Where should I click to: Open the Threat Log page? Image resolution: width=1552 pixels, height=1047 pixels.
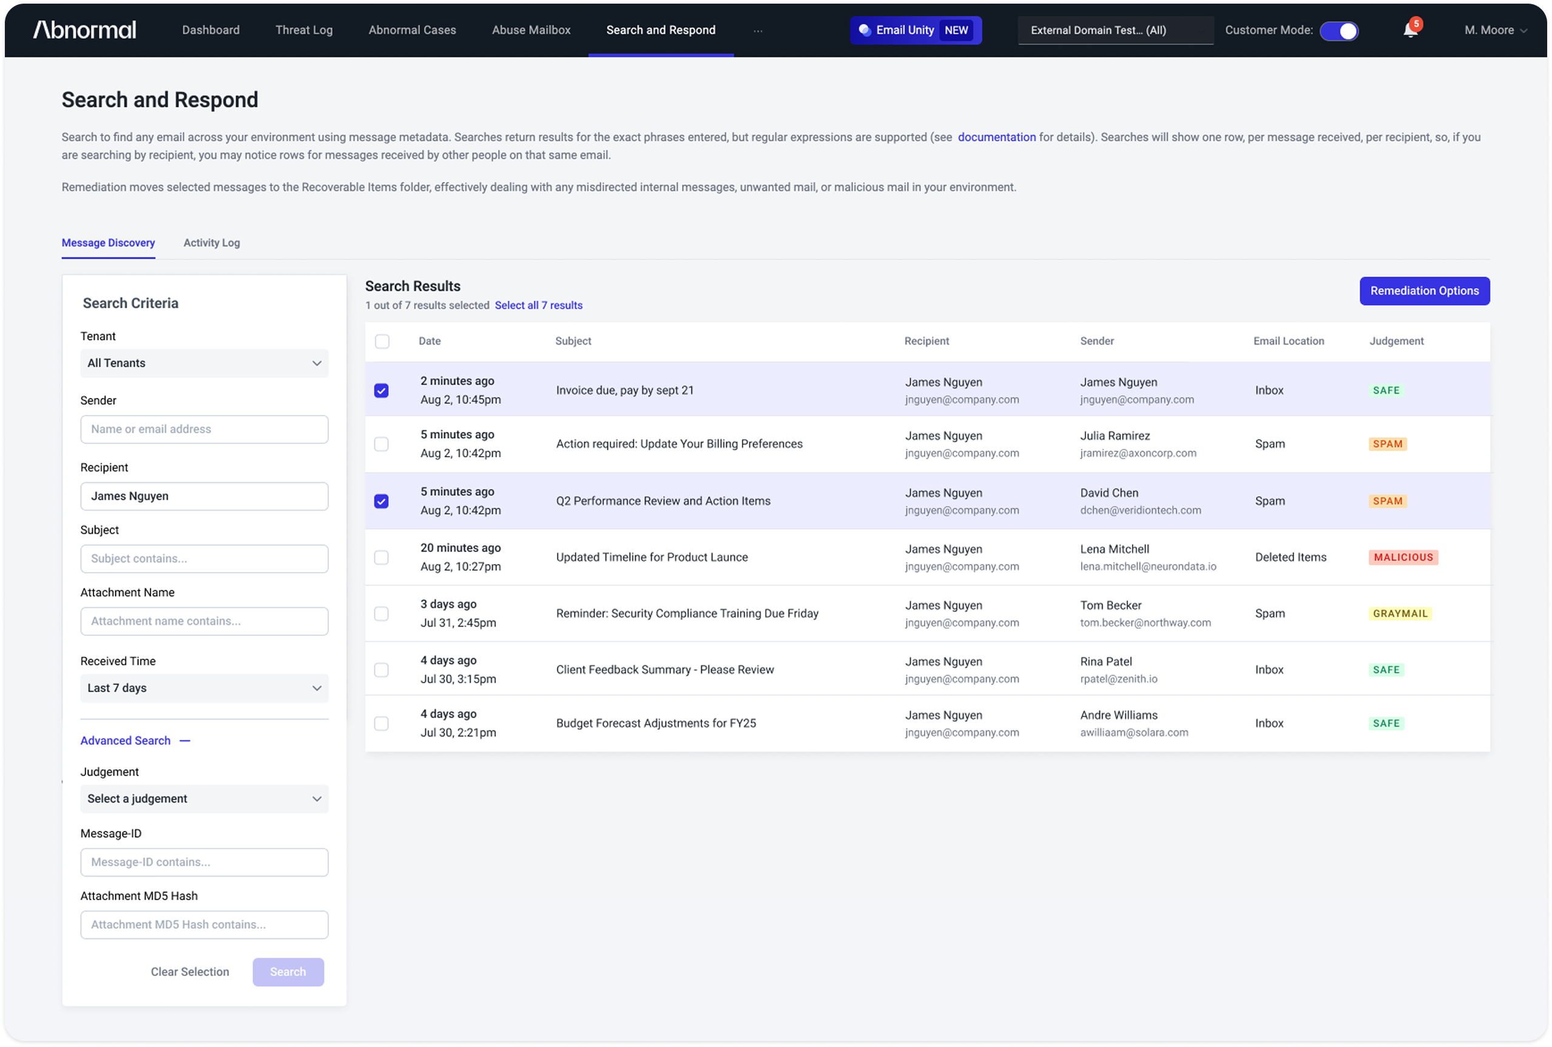click(x=304, y=30)
